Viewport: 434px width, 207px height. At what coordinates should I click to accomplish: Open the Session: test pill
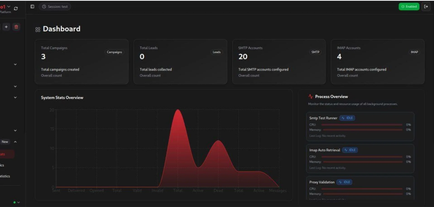click(55, 7)
